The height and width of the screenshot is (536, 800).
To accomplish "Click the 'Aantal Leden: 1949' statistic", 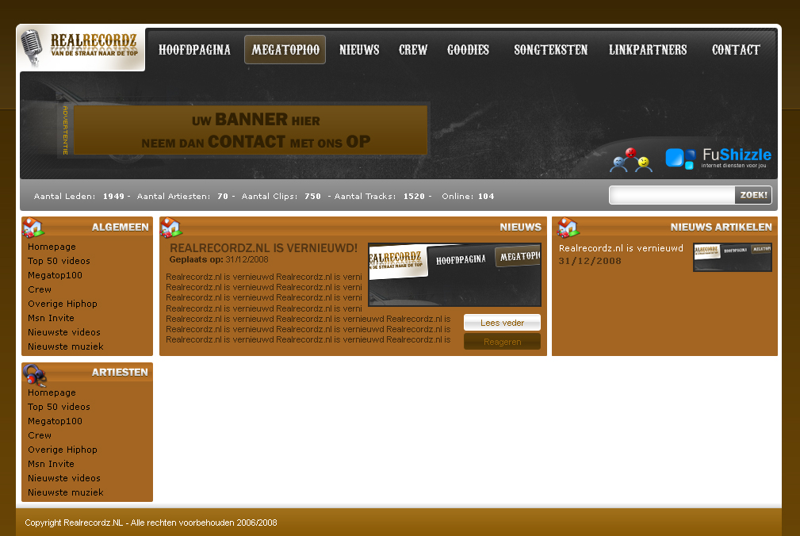I will click(79, 197).
